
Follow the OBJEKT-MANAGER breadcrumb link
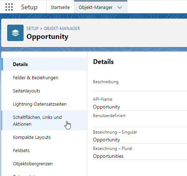coord(62,29)
